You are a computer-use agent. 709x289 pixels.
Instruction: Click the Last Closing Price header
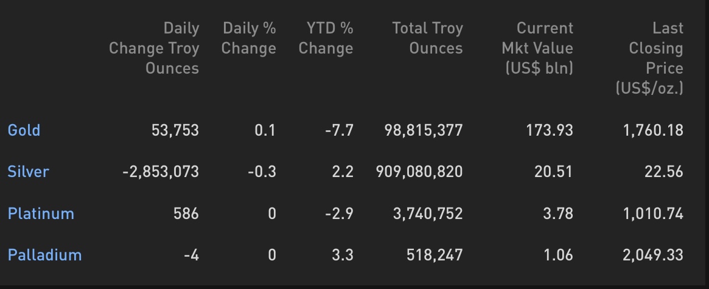pyautogui.click(x=649, y=58)
